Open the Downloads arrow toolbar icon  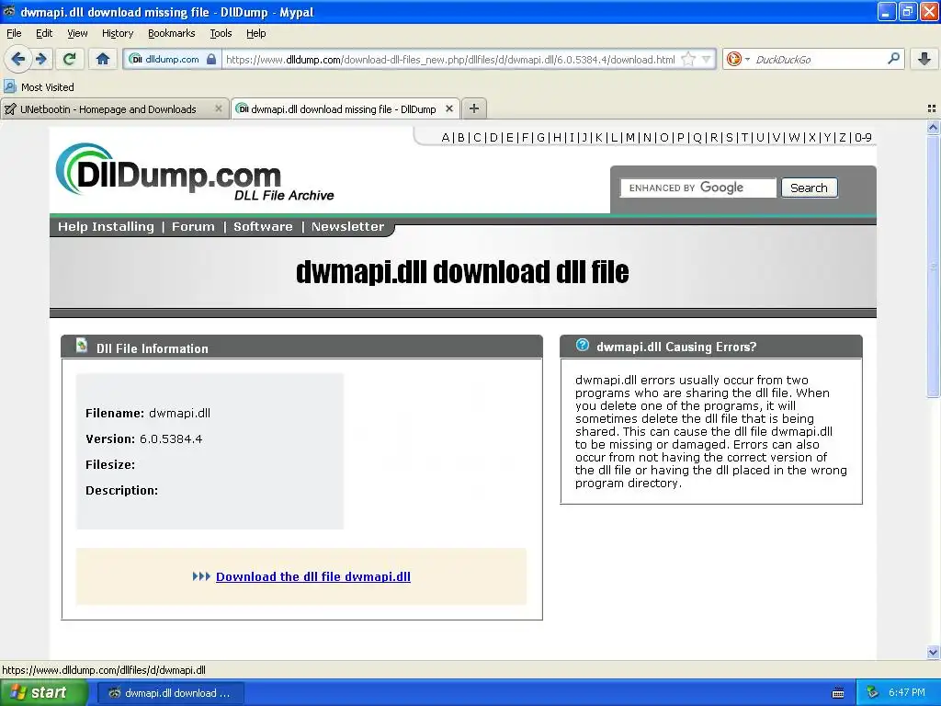(x=924, y=59)
